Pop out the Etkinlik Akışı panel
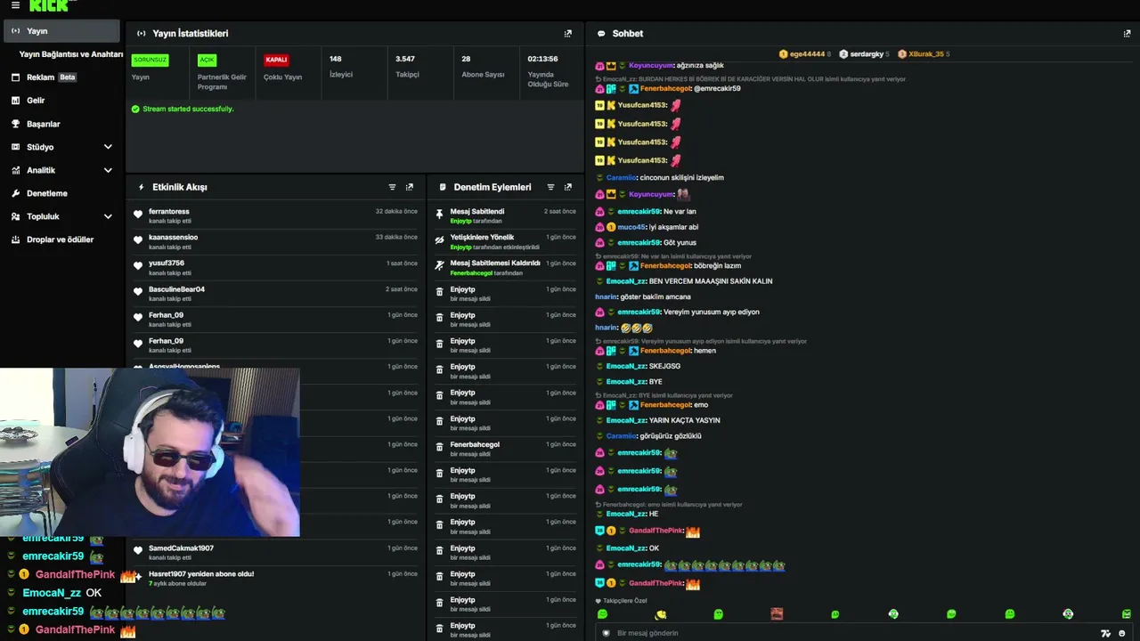The image size is (1140, 641). 410,187
